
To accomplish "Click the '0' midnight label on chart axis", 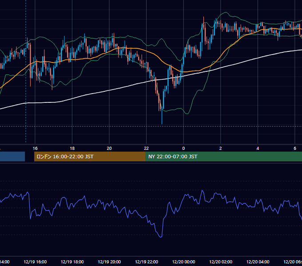I will 183,149.
